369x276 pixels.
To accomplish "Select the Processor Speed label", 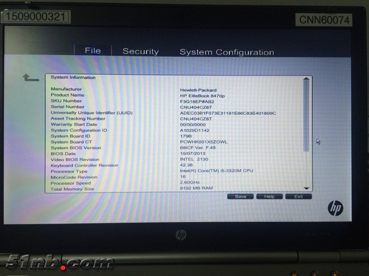I will coord(70,183).
